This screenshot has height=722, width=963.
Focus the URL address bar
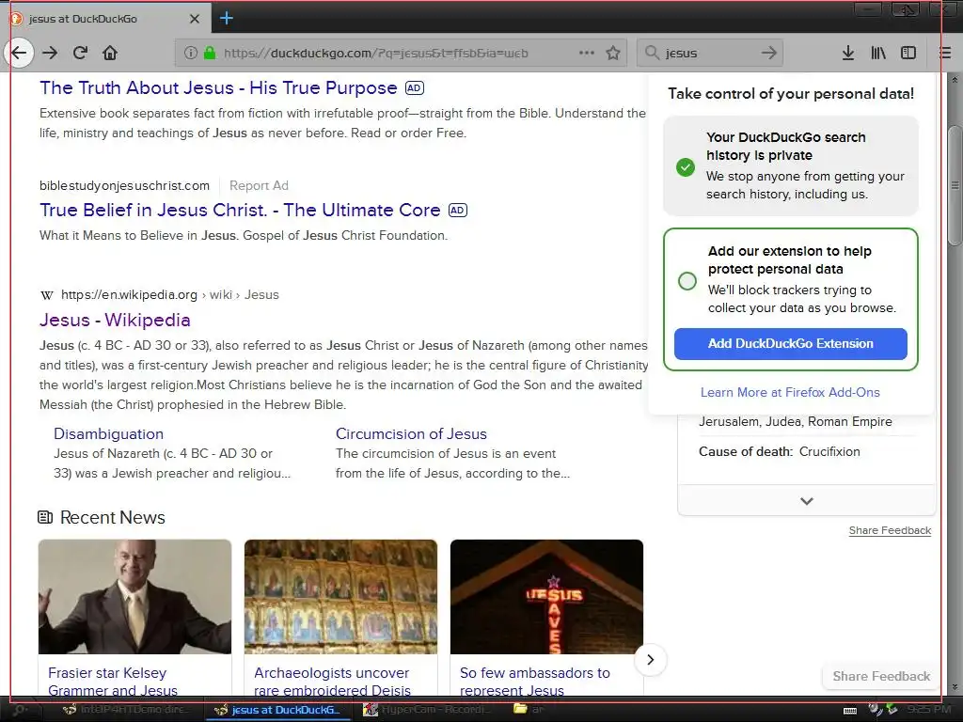point(399,53)
